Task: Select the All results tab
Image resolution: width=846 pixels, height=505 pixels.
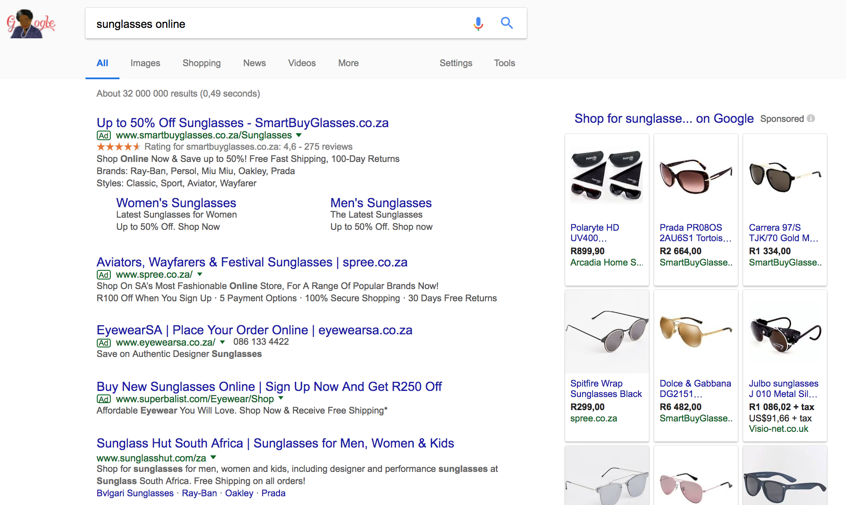Action: pos(102,63)
